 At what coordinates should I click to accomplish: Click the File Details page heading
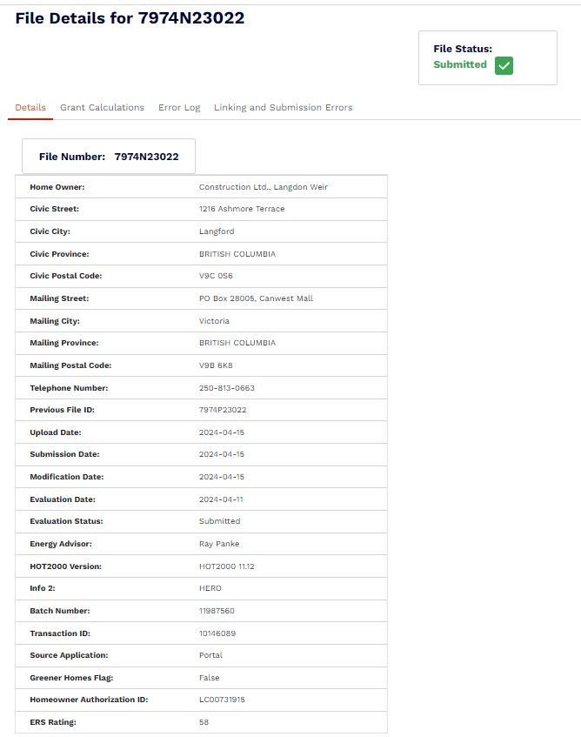pos(130,18)
